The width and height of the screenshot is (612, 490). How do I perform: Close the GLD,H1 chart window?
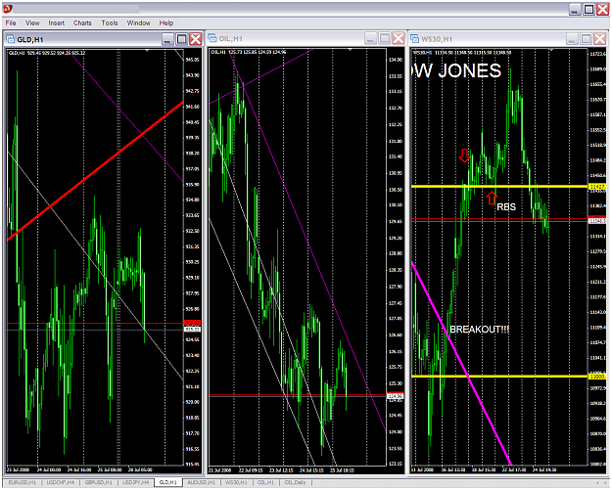tap(196, 39)
